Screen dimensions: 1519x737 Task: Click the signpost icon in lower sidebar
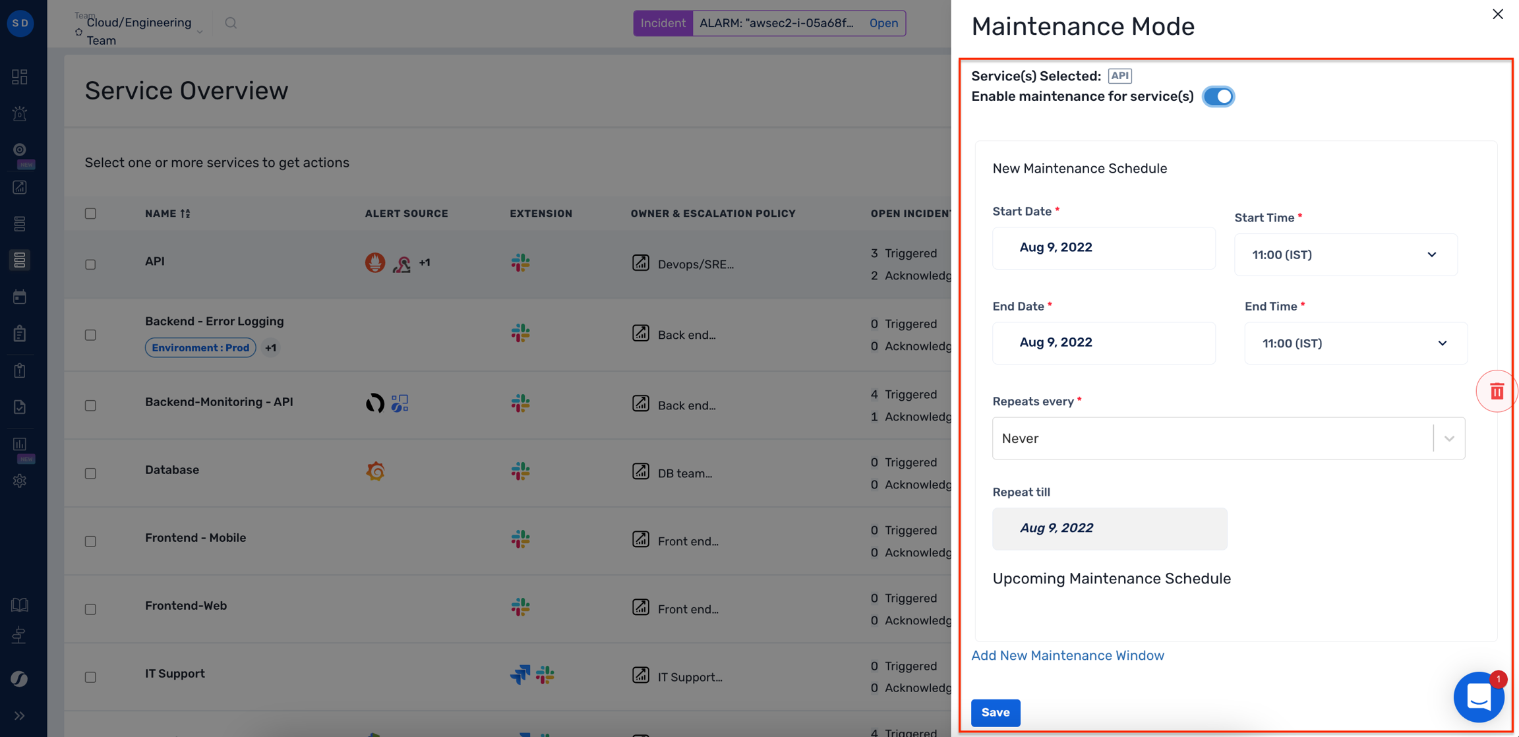[x=20, y=635]
